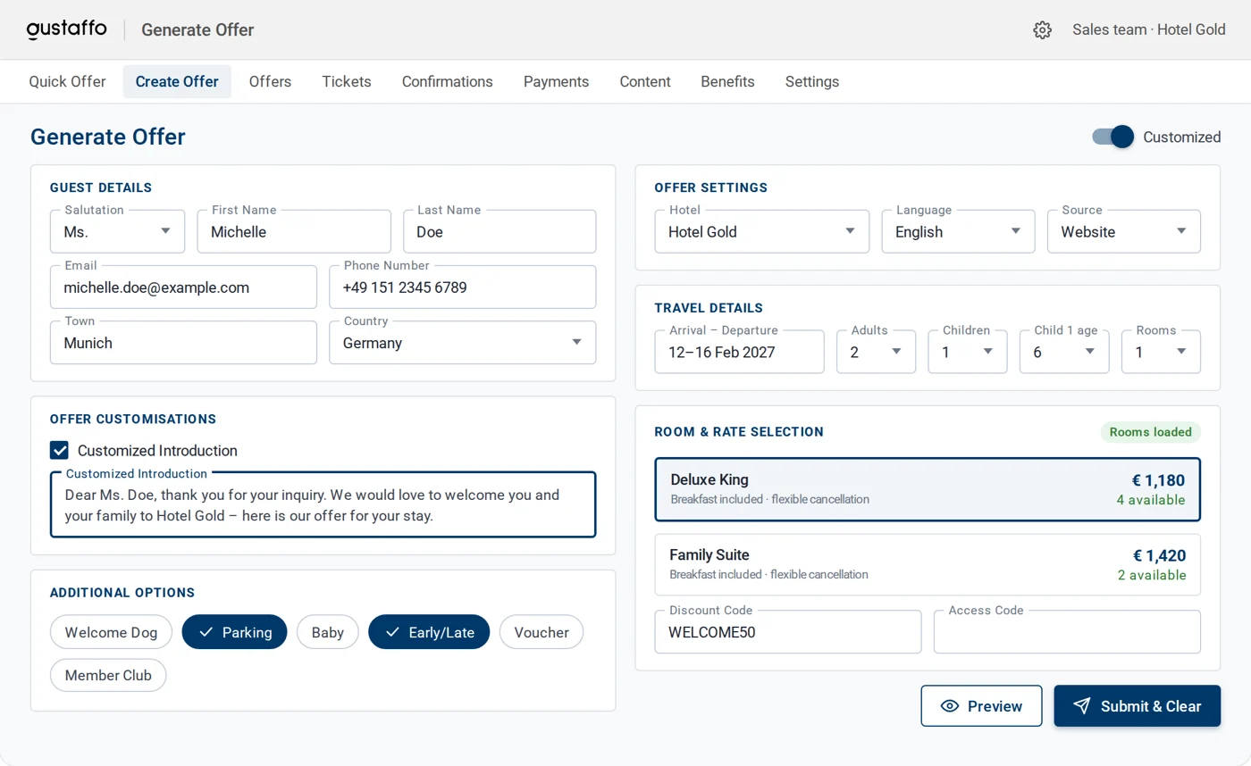Image resolution: width=1251 pixels, height=766 pixels.
Task: Deselect the Parking option chip
Action: coord(234,632)
